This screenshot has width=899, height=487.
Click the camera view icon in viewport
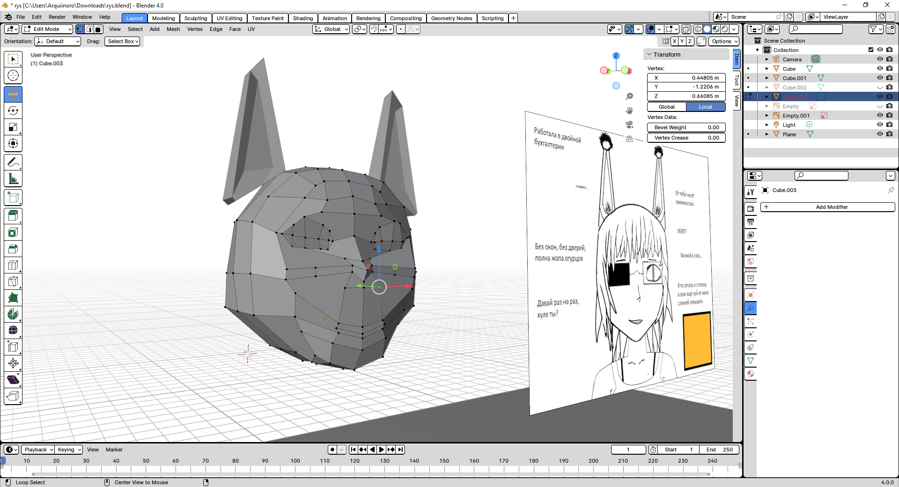tap(629, 125)
